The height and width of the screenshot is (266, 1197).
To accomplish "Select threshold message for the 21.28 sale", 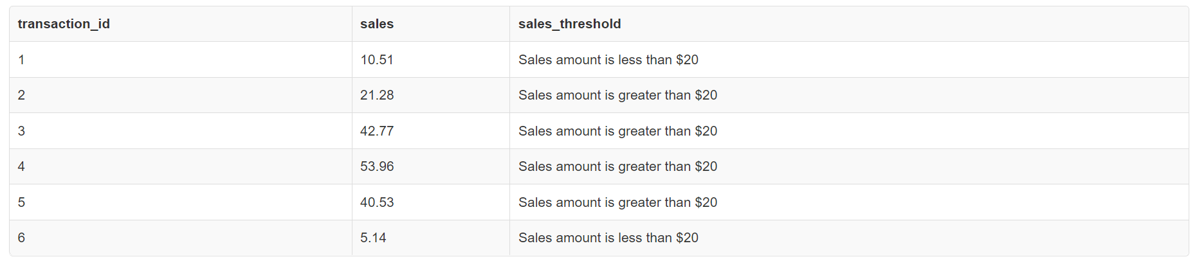I will pyautogui.click(x=617, y=95).
